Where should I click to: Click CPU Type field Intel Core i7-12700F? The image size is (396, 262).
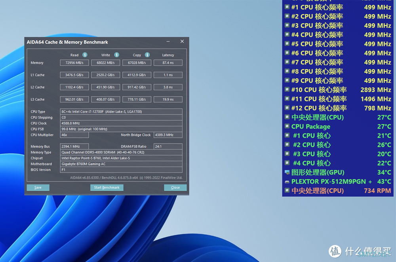(x=121, y=112)
